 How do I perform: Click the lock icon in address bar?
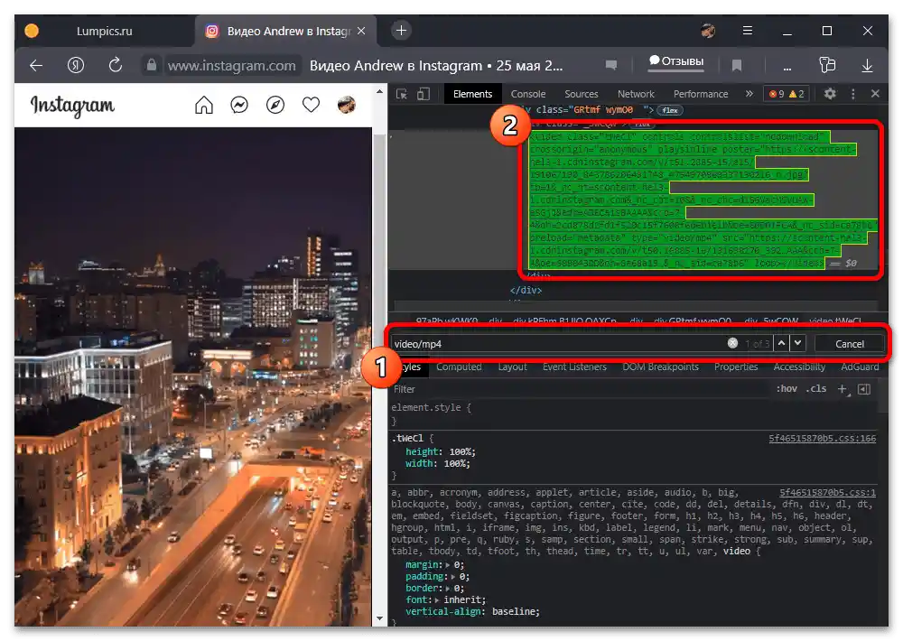[x=152, y=65]
